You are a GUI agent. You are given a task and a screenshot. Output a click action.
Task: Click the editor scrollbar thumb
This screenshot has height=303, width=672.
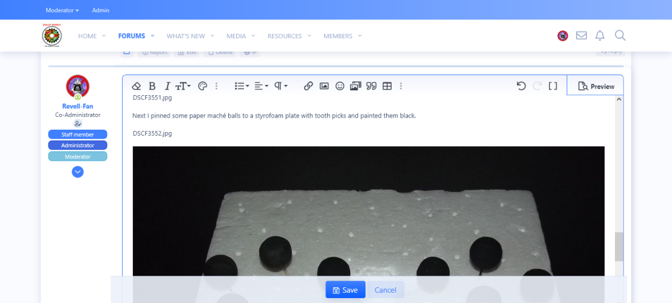(x=619, y=247)
